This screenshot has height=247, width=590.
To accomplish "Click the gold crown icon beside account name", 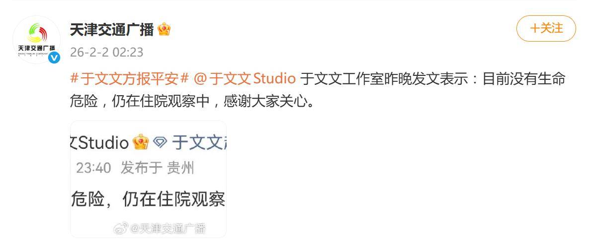I will point(164,29).
